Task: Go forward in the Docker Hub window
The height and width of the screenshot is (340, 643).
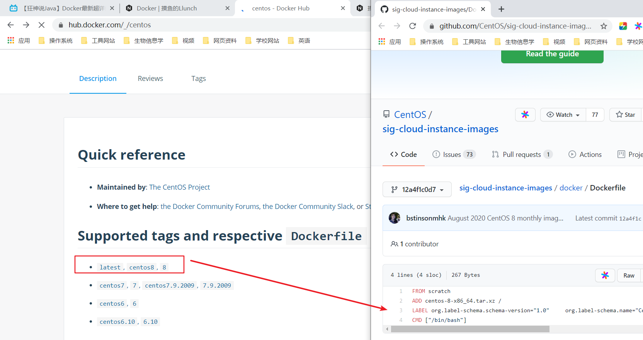Action: tap(26, 25)
